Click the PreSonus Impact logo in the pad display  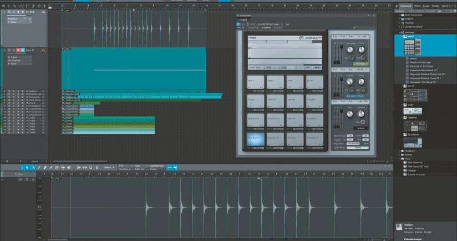pos(311,38)
